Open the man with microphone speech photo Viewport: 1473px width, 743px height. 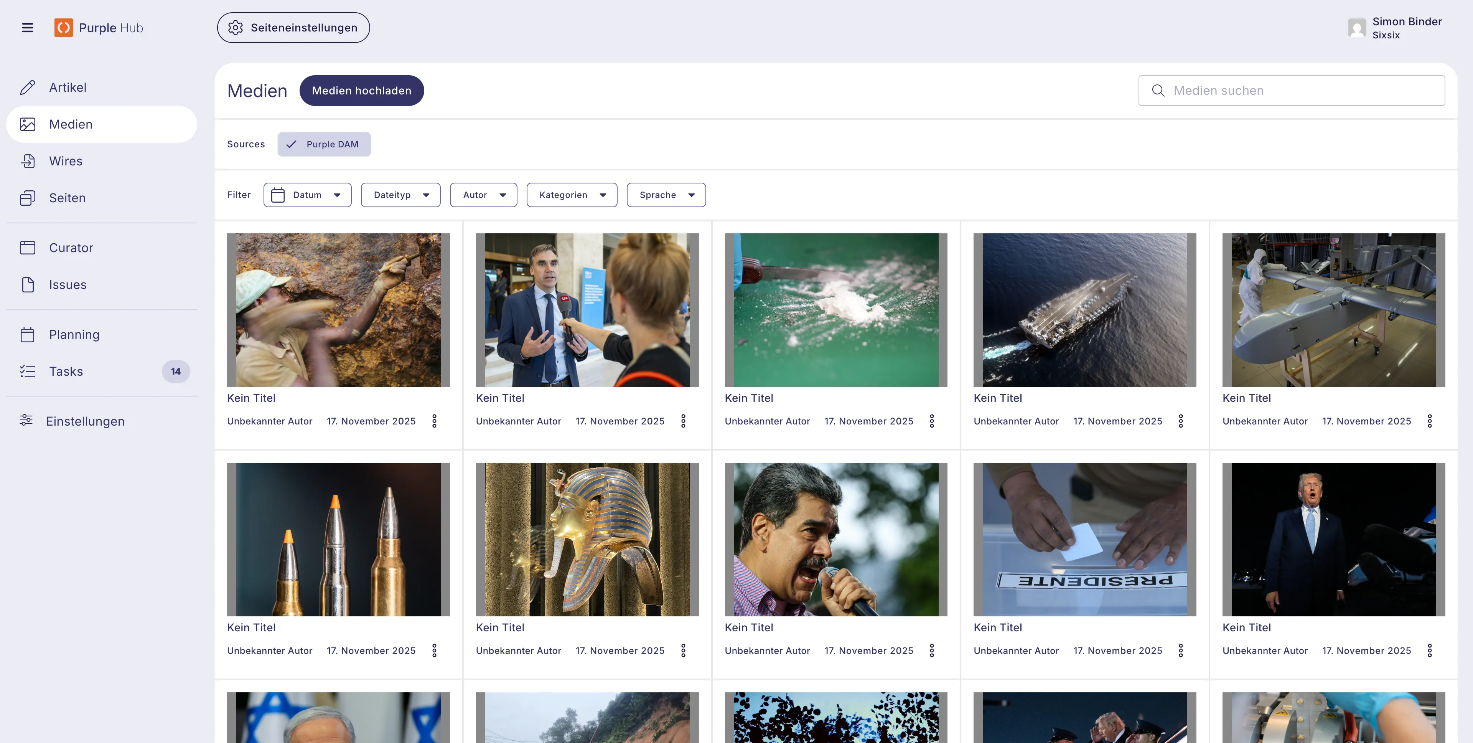pyautogui.click(x=836, y=539)
